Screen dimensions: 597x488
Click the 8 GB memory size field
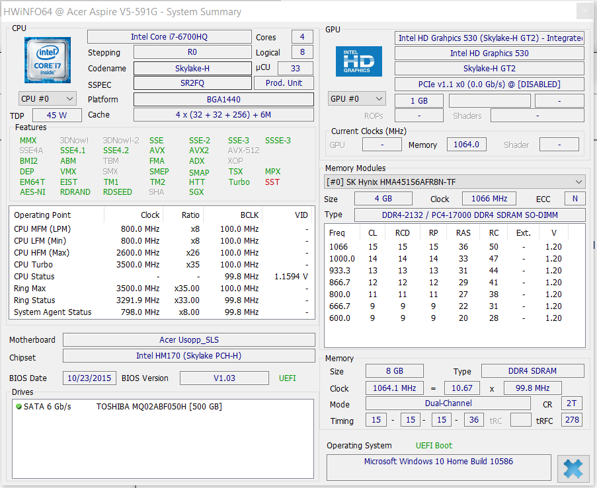[395, 371]
